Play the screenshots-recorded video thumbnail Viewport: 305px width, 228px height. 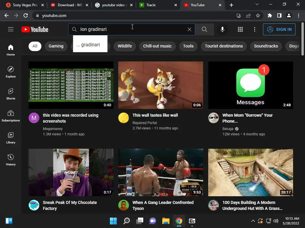(71, 85)
